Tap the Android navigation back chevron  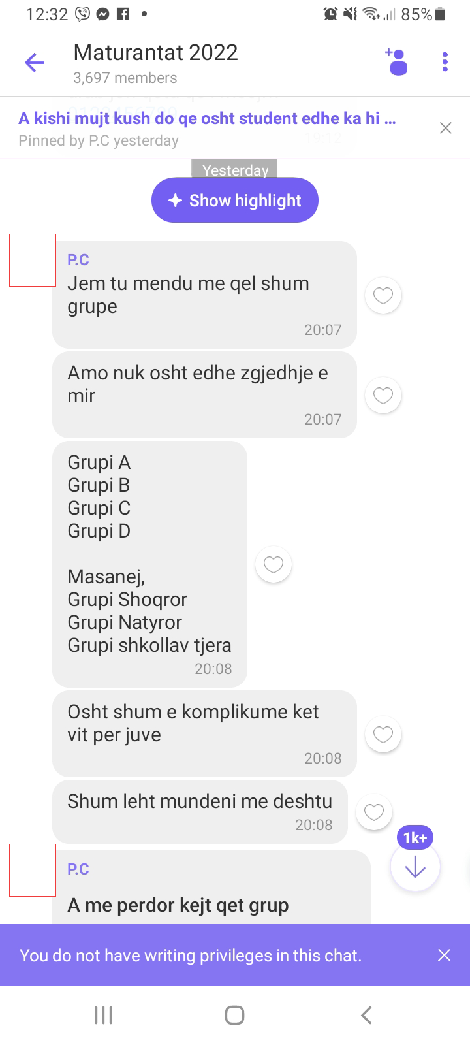coord(366,1015)
